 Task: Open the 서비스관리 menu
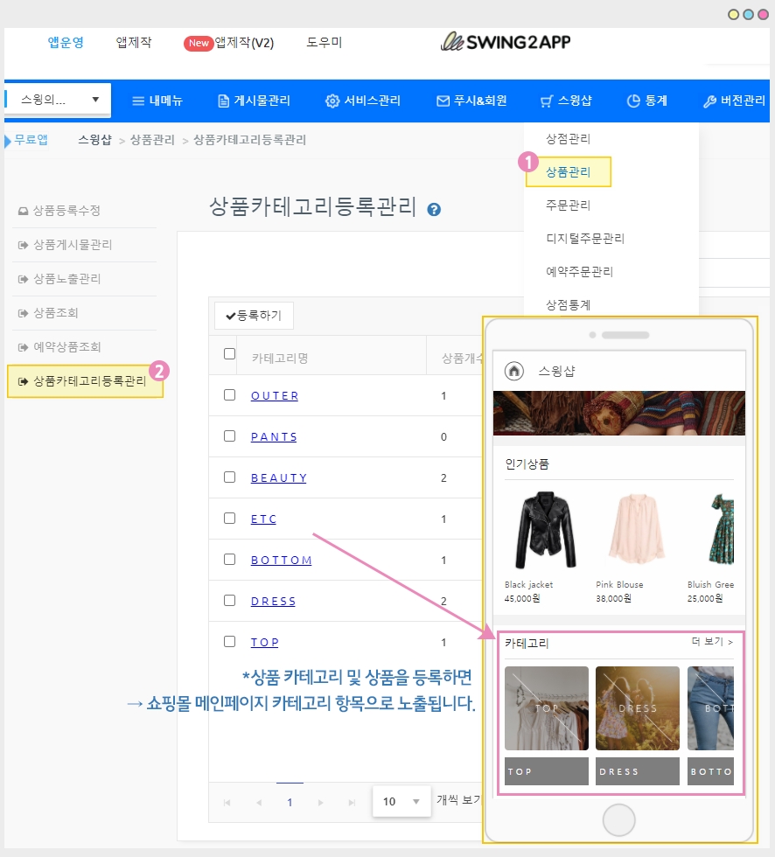coord(363,101)
